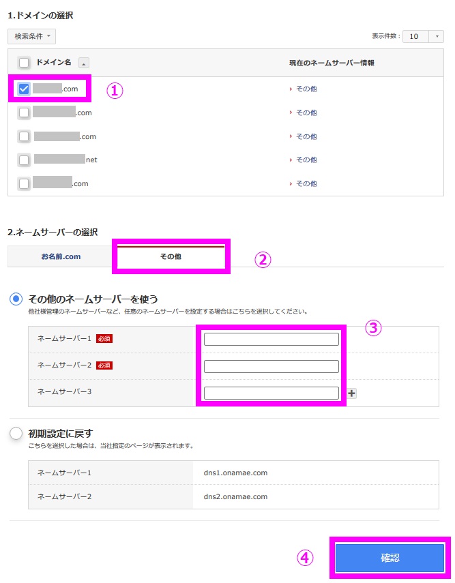The width and height of the screenshot is (455, 583).
Task: Select その他のネームサーバーを使う radio button
Action: click(x=16, y=299)
